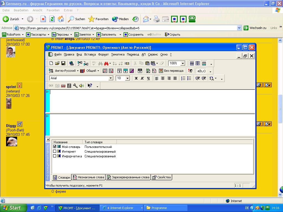Apply bold Ж formatting

(x=136, y=78)
